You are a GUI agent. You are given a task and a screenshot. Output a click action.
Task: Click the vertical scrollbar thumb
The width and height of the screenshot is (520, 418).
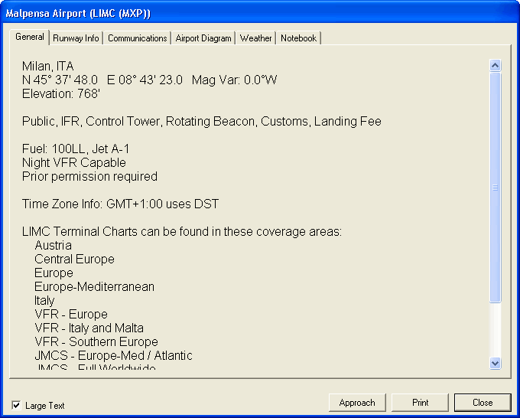click(495, 188)
